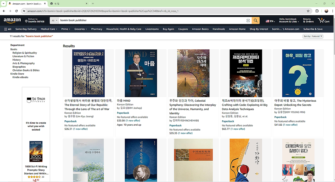The height and width of the screenshot is (182, 335).
Task: Select Kindle Store department
Action: tap(17, 74)
